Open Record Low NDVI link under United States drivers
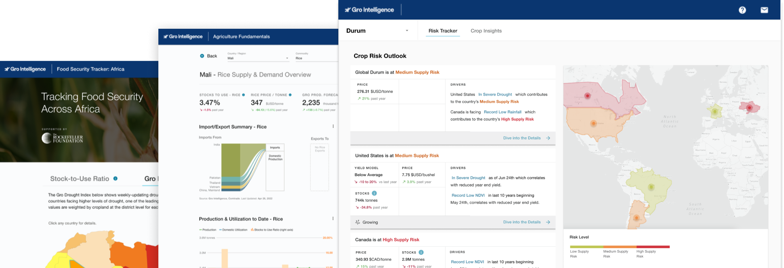This screenshot has width=784, height=268. pos(468,195)
